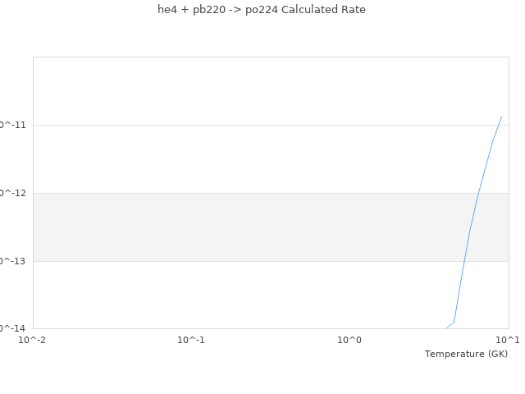This screenshot has width=525, height=394.
Task: Select the ^-12 y-axis tick label
Action: coord(13,193)
